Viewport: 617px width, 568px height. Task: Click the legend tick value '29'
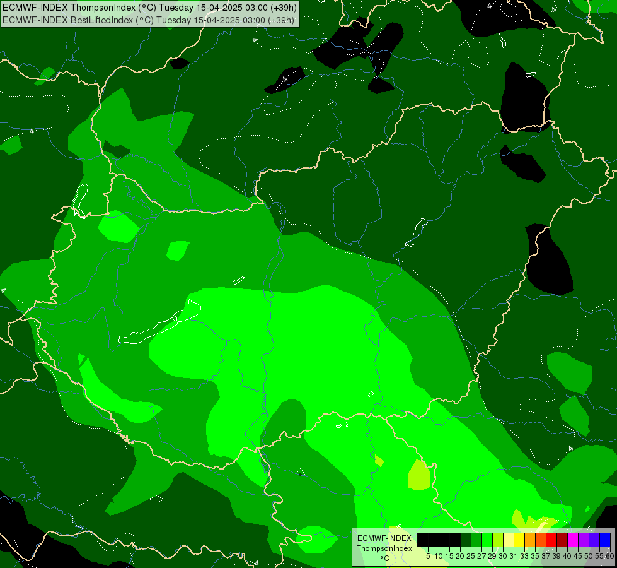(x=492, y=556)
